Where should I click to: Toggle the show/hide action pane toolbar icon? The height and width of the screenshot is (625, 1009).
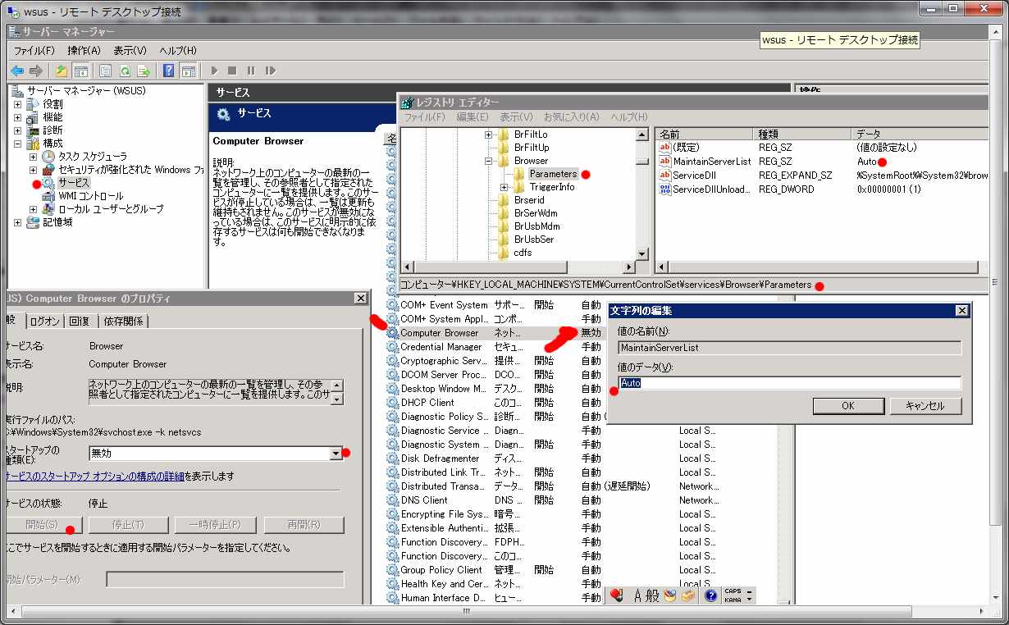click(x=188, y=71)
